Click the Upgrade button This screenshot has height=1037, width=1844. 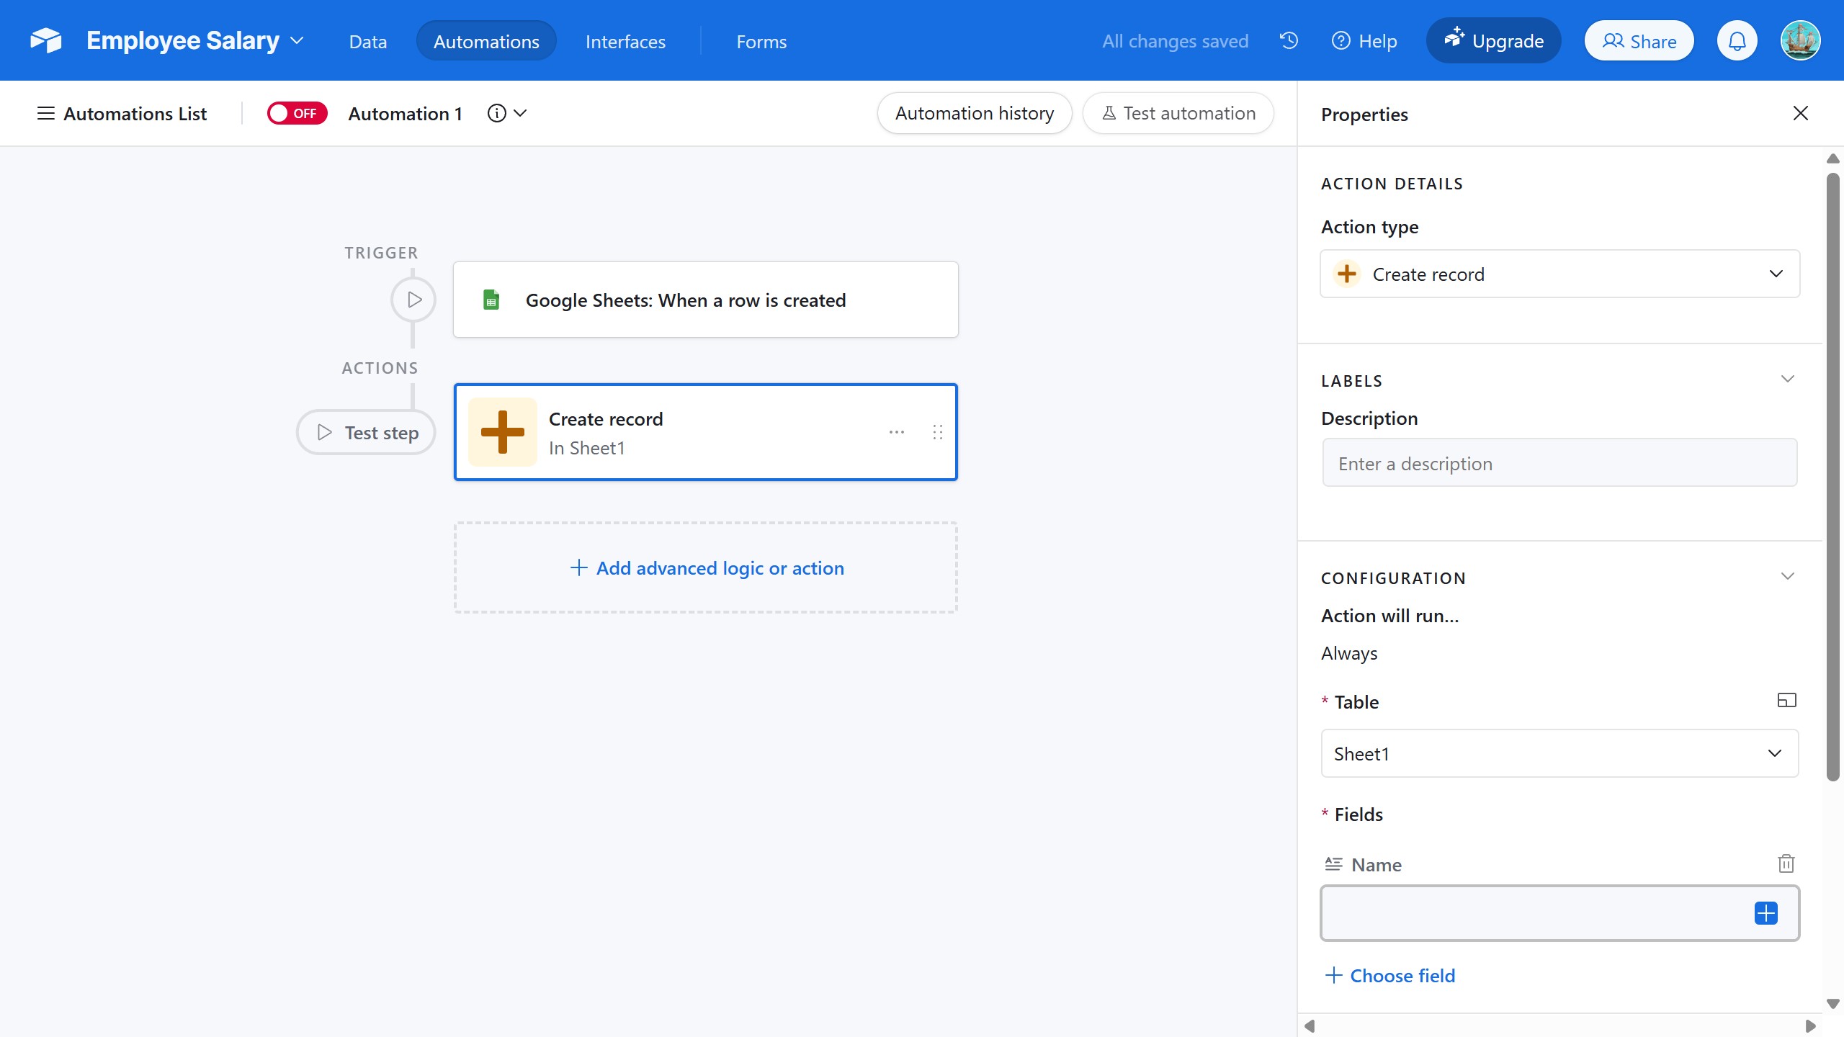tap(1493, 41)
